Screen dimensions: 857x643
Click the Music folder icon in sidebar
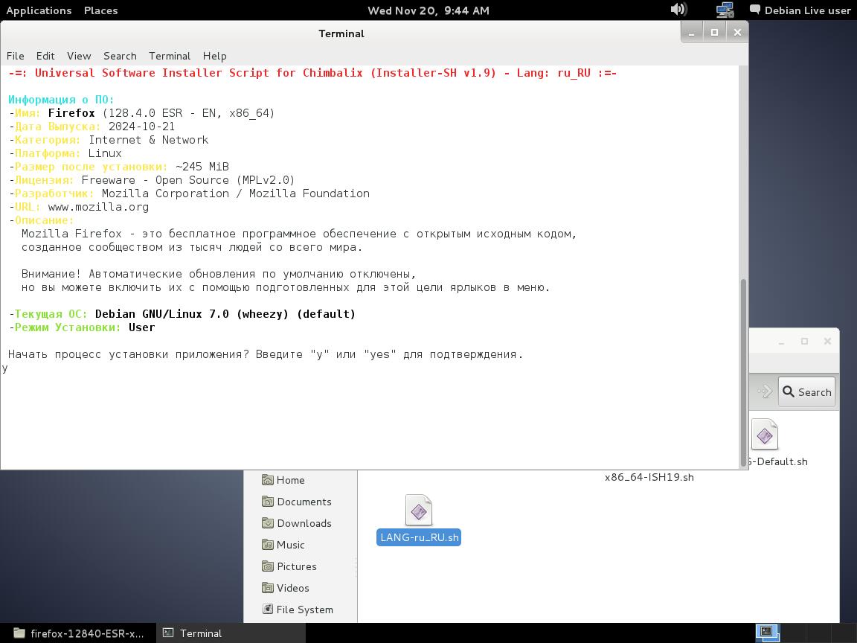[267, 545]
